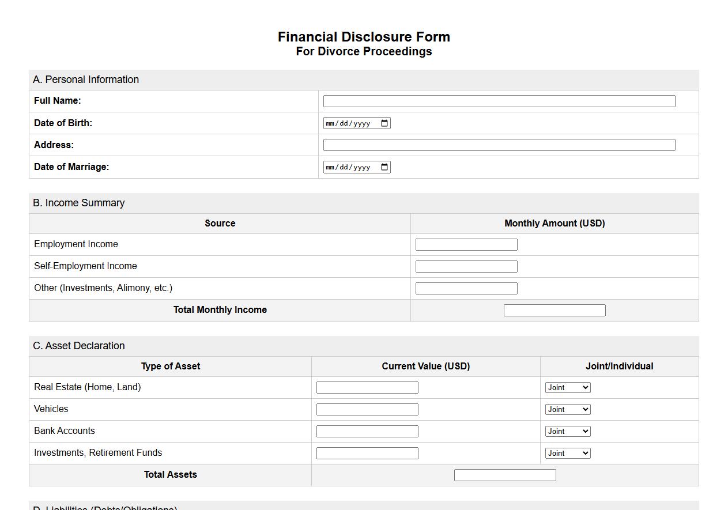728x510 pixels.
Task: Open the Date of Birth calendar picker icon
Action: coord(384,123)
